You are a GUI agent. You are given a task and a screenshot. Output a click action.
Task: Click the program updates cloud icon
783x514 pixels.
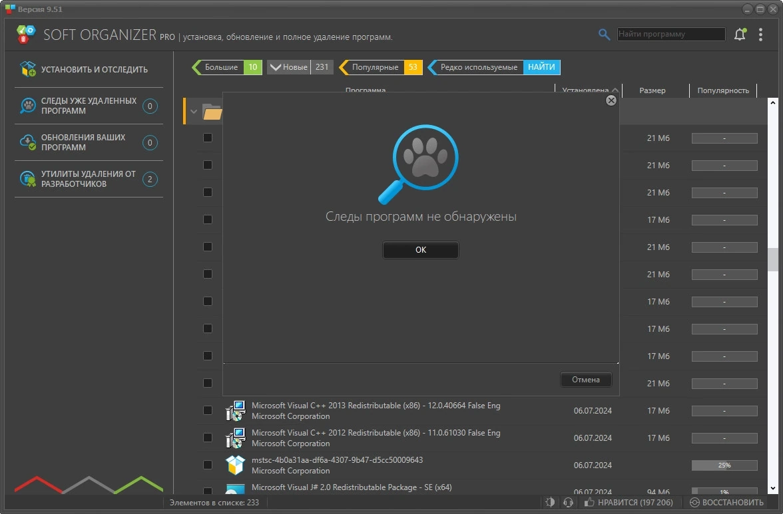pyautogui.click(x=28, y=142)
